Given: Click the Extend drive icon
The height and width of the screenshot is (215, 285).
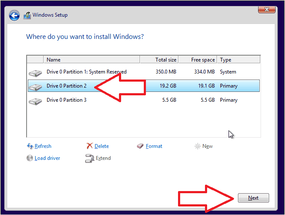Looking at the screenshot, I should point(89,158).
